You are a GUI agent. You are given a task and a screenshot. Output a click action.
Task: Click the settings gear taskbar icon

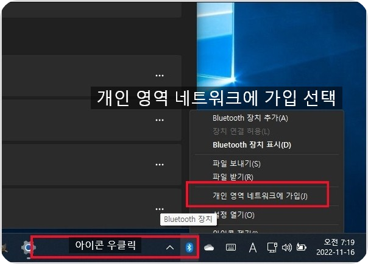[28, 248]
